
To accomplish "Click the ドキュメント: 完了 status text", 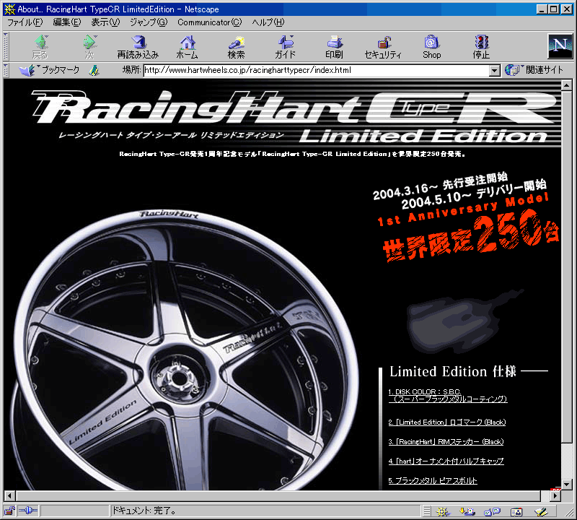I will pyautogui.click(x=144, y=511).
